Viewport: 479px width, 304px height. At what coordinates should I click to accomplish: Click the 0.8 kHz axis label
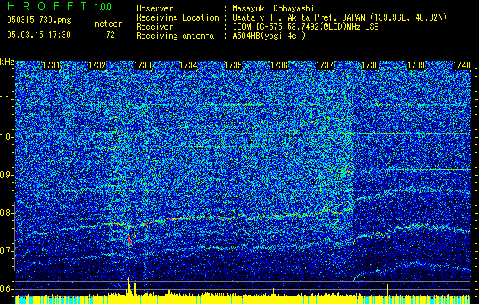(x=6, y=213)
